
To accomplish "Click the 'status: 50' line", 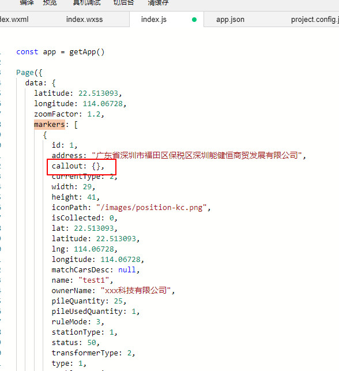I will pos(76,343).
